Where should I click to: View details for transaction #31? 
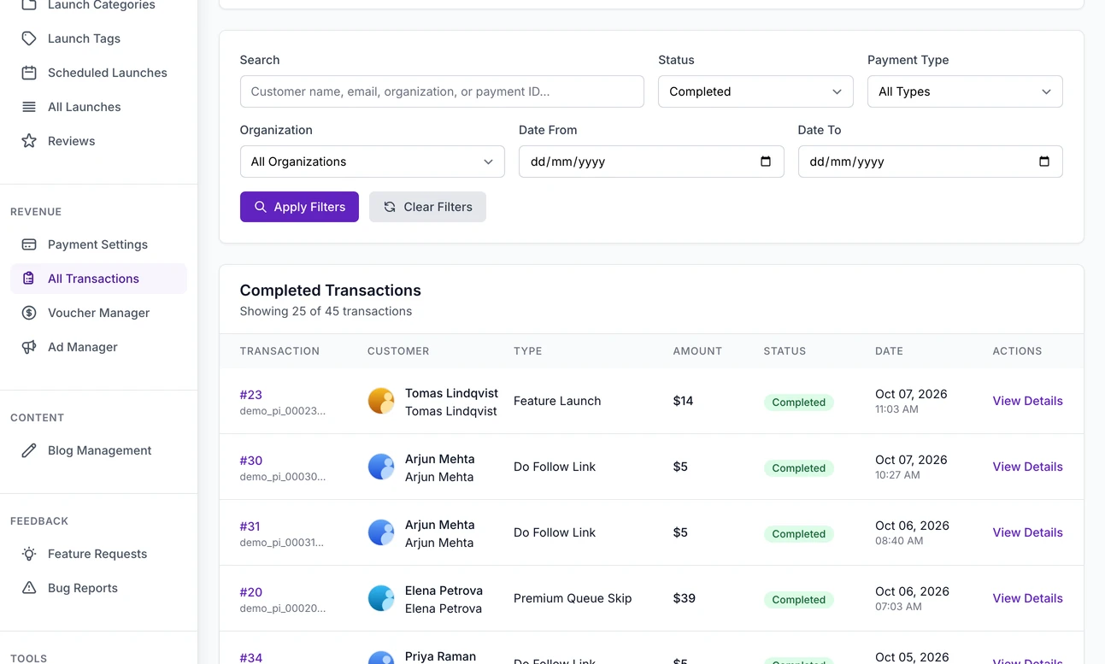click(1027, 532)
